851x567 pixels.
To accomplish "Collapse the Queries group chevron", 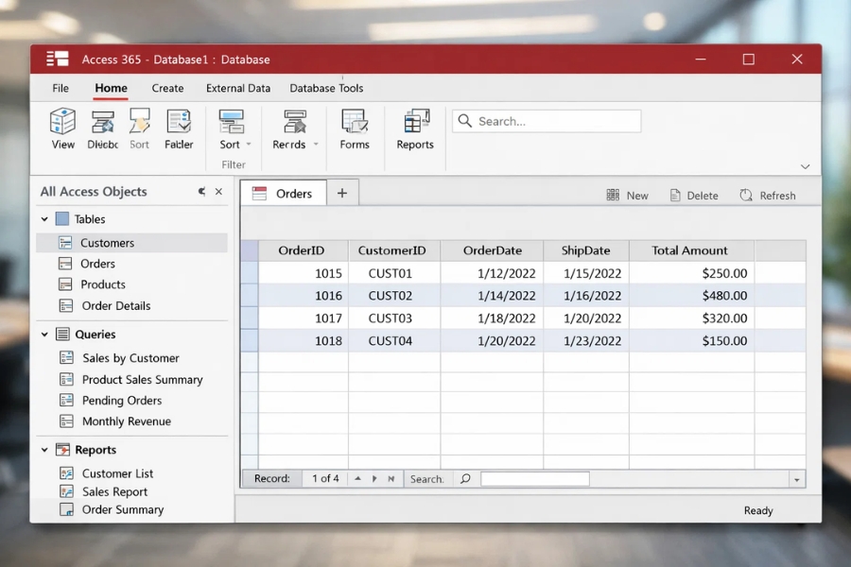I will [44, 335].
